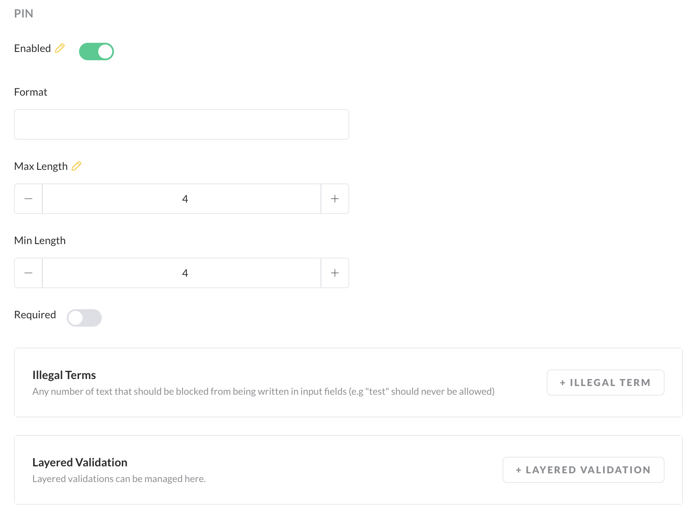
Task: Click the Enabled label text
Action: tap(32, 48)
